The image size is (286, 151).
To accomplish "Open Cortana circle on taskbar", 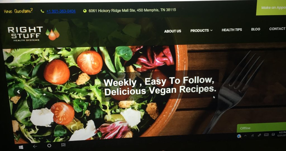I will click(x=49, y=145).
